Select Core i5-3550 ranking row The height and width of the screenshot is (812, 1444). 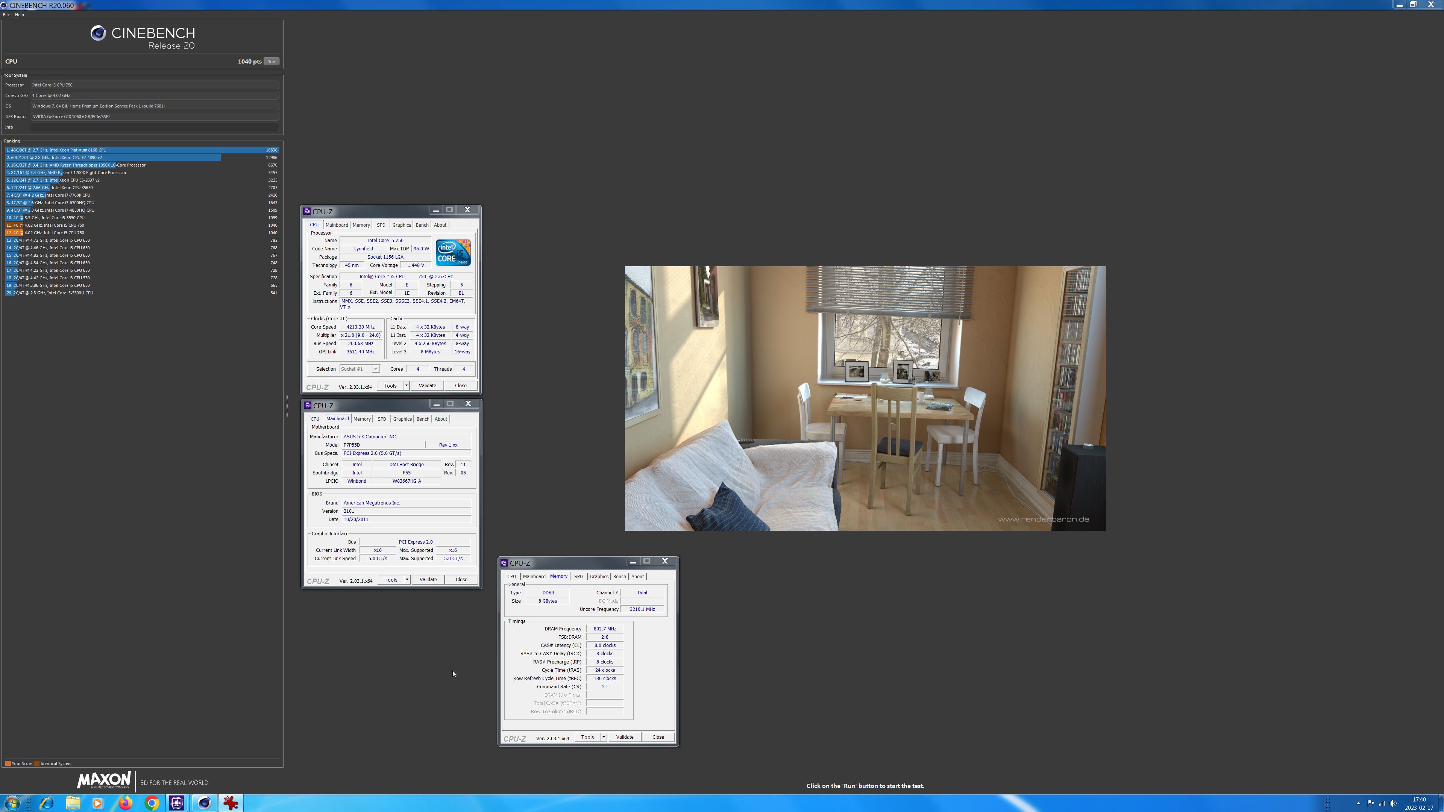click(x=142, y=217)
